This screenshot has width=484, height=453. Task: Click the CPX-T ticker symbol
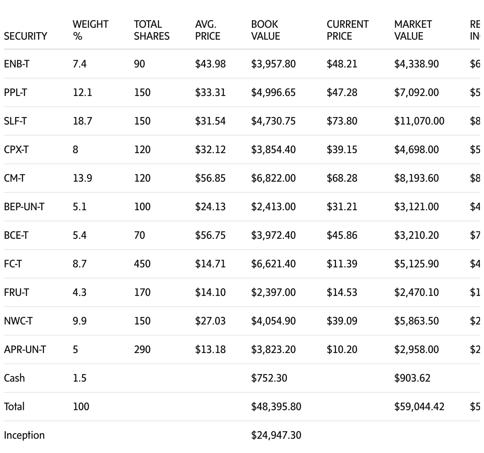pos(16,150)
